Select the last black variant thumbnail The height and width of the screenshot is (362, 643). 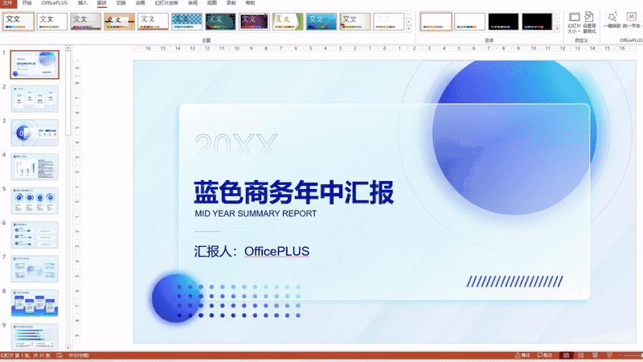[537, 22]
